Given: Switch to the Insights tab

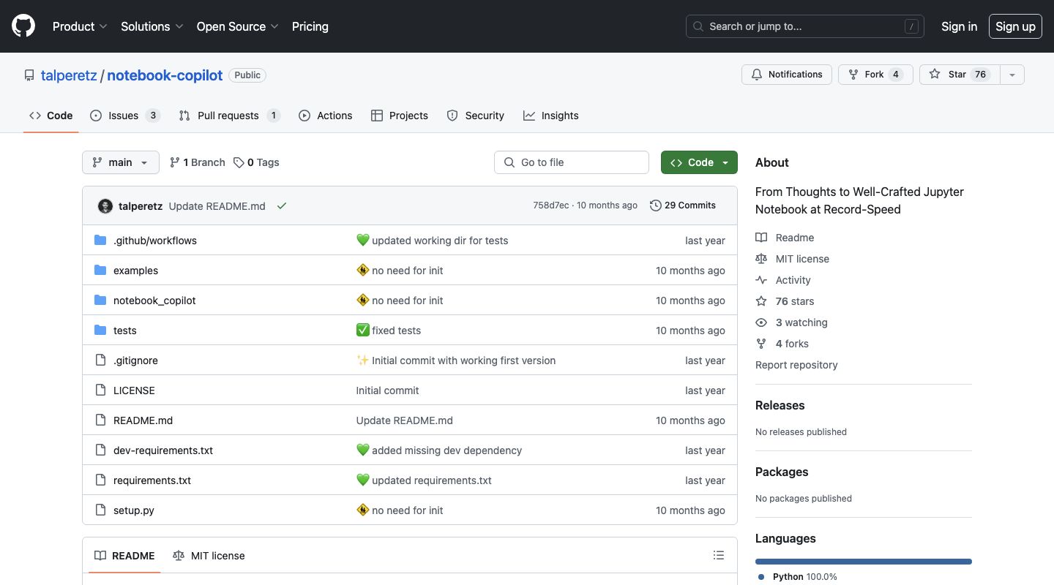Looking at the screenshot, I should click(x=551, y=116).
